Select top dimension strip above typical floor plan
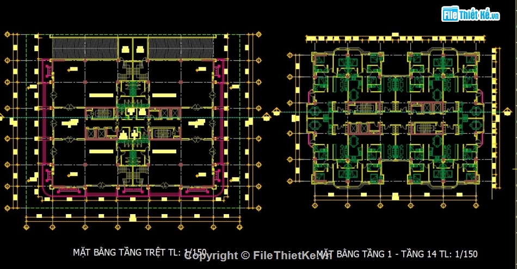The height and width of the screenshot is (269, 517). 395,39
